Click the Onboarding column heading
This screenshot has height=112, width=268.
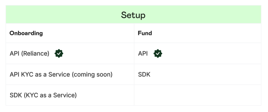tap(26, 33)
